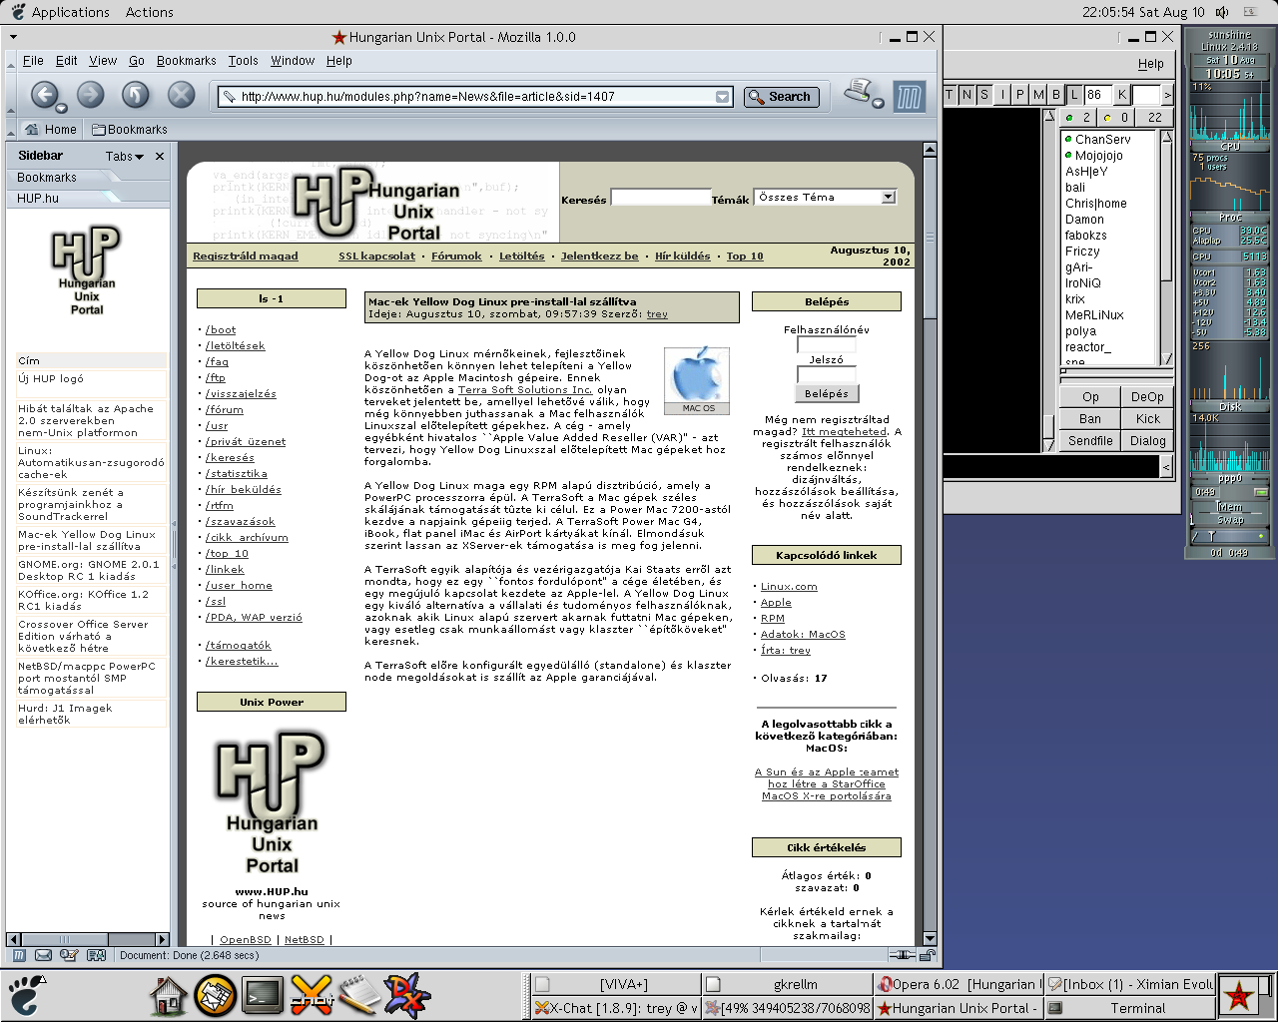Launch terminal monitor icon in panel
The height and width of the screenshot is (1022, 1278).
pyautogui.click(x=263, y=995)
